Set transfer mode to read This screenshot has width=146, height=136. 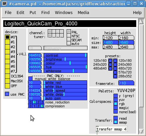point(115,118)
